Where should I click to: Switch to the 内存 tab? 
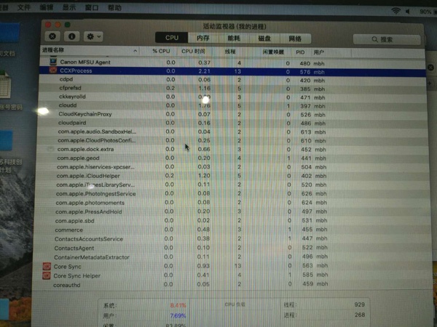[x=203, y=38]
